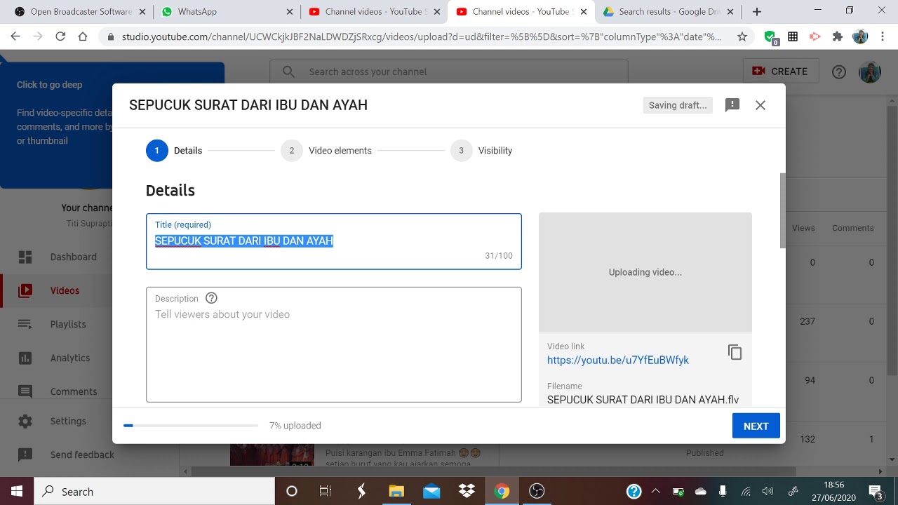Reload the browser page
The image size is (898, 505).
60,37
